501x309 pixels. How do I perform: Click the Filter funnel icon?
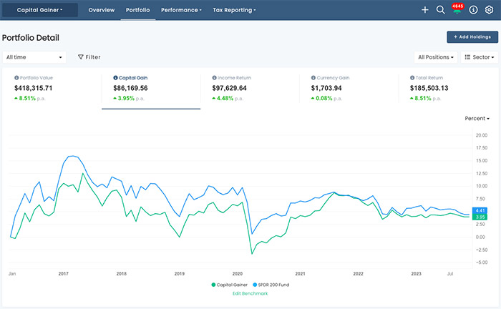click(81, 57)
